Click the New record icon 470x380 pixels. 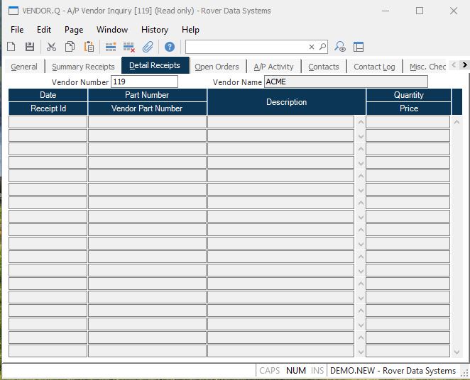tap(11, 47)
